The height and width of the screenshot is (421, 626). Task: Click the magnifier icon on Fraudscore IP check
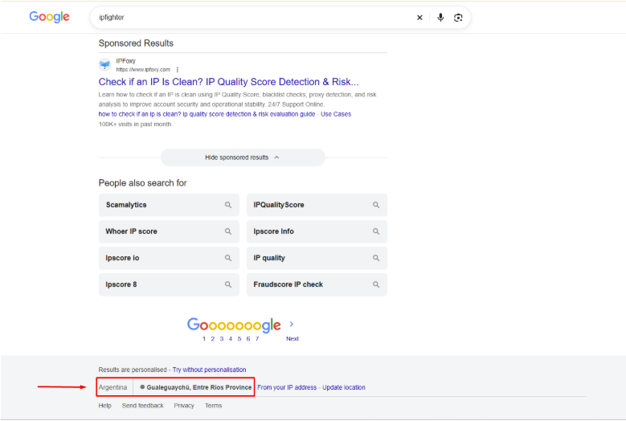click(x=376, y=284)
